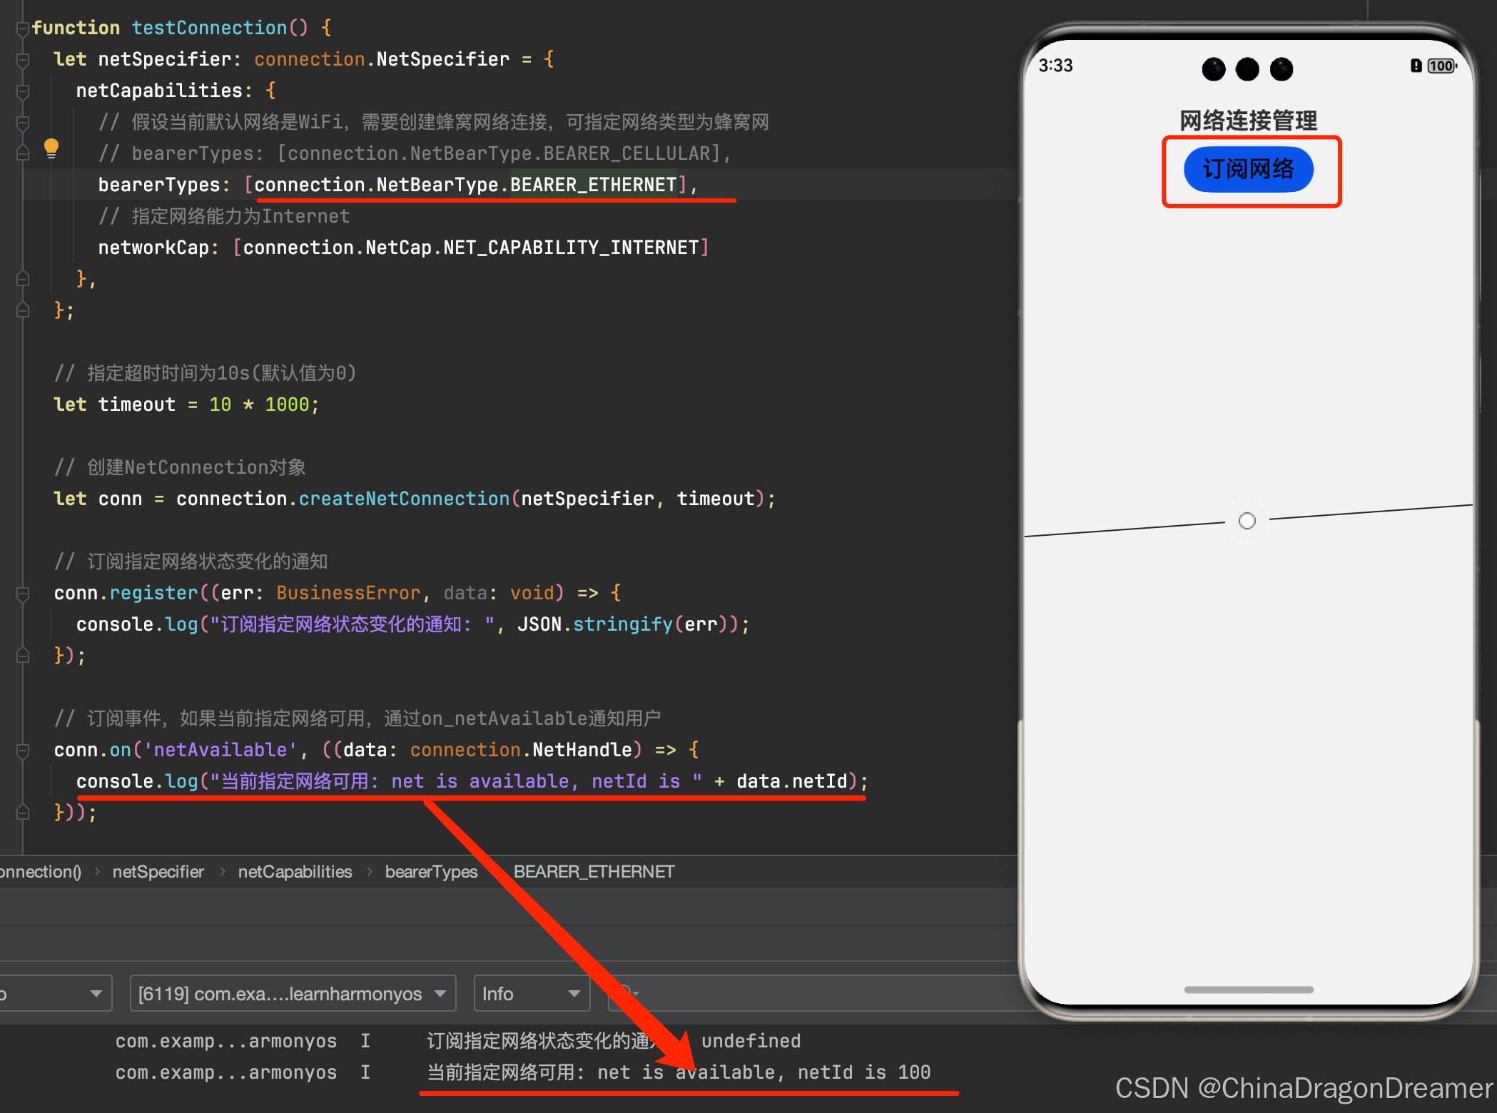
Task: Open the process dropdown com.exa....learnharmonyos
Action: 292,994
